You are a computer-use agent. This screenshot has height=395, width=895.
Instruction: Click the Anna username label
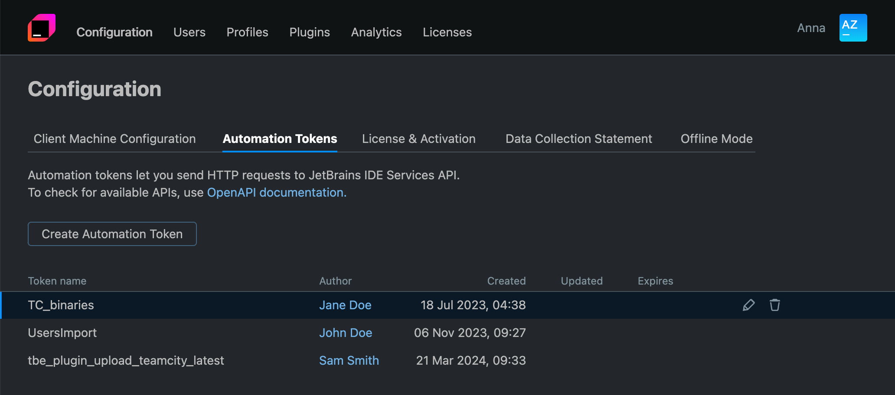click(810, 27)
